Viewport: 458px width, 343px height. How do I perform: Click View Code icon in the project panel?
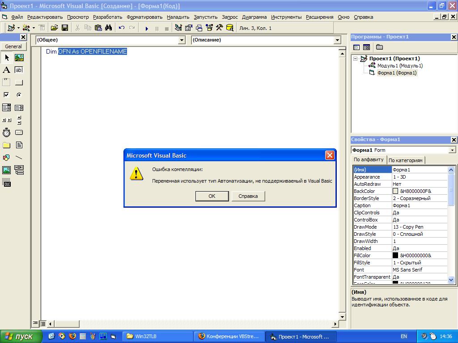click(356, 47)
